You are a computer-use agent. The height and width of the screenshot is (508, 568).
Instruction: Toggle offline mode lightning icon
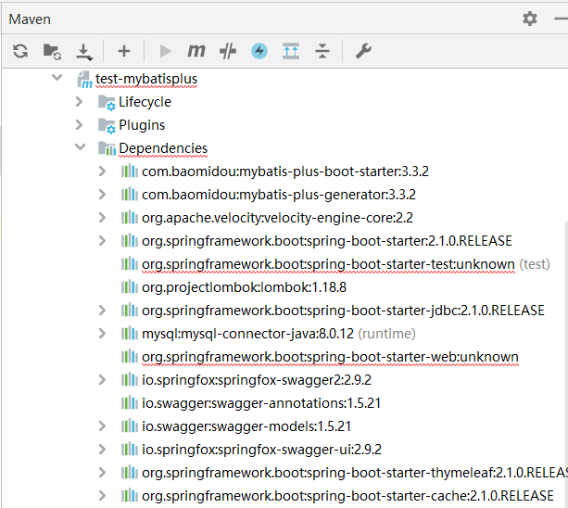[259, 51]
